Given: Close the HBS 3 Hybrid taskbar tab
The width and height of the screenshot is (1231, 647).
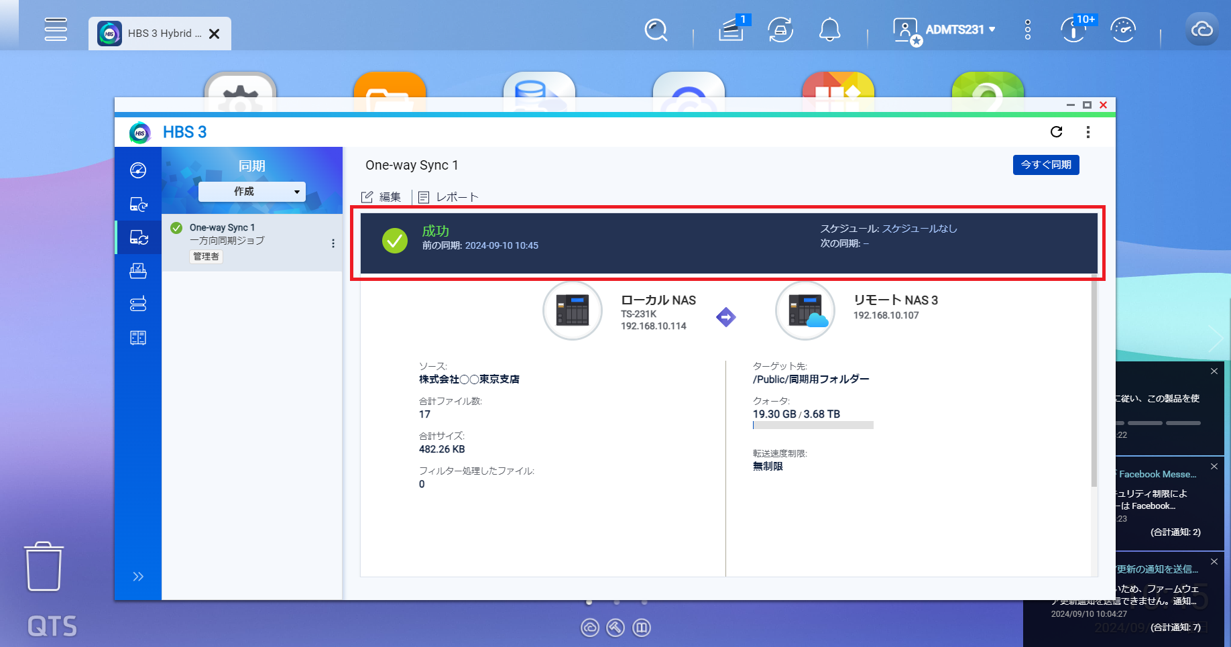Looking at the screenshot, I should click(x=215, y=34).
